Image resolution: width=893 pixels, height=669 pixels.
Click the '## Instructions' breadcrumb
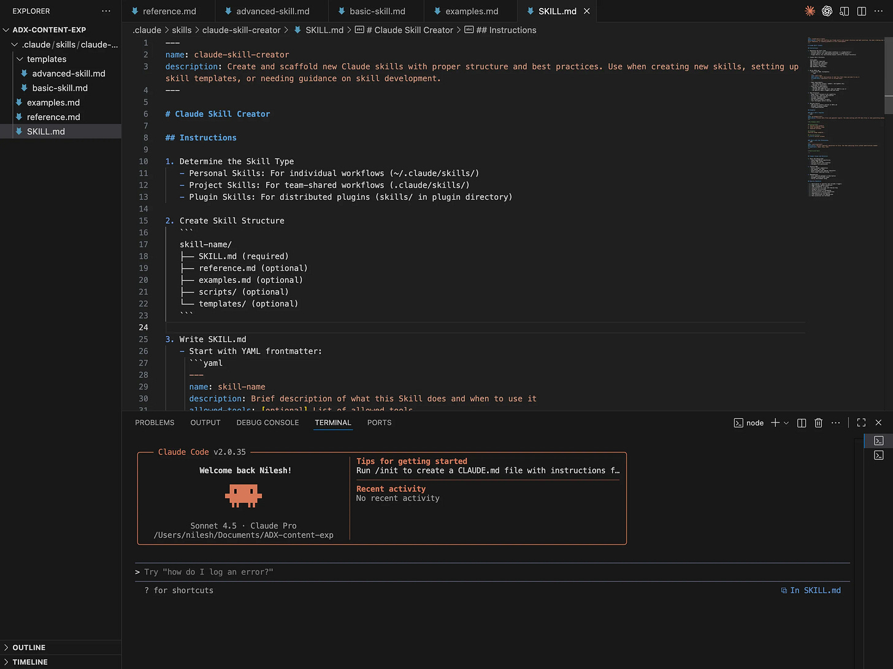click(500, 30)
